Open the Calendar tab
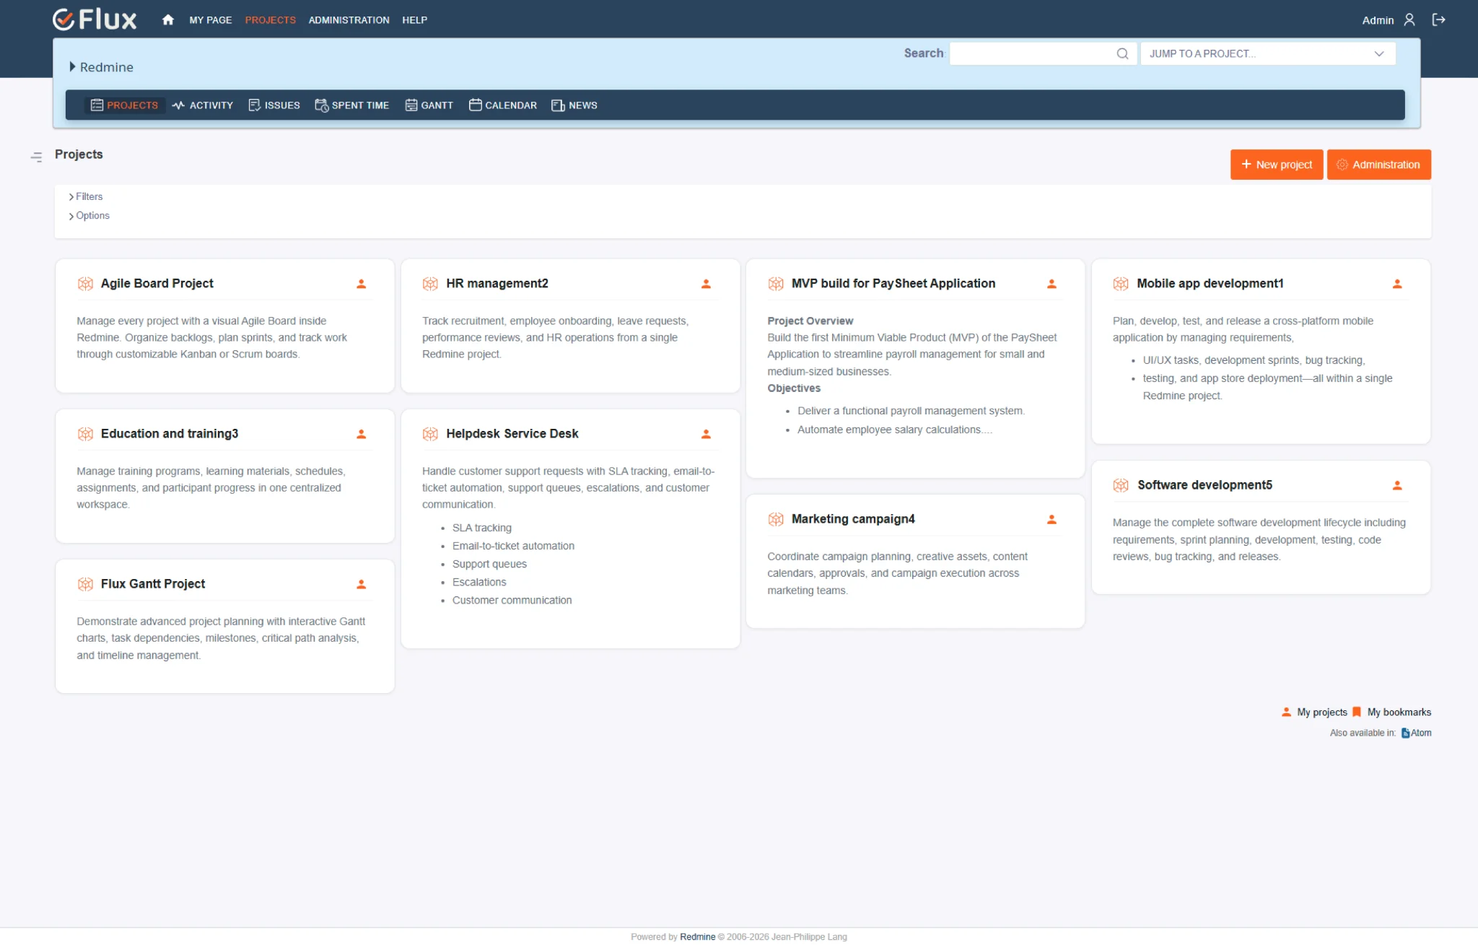This screenshot has height=945, width=1478. (503, 105)
